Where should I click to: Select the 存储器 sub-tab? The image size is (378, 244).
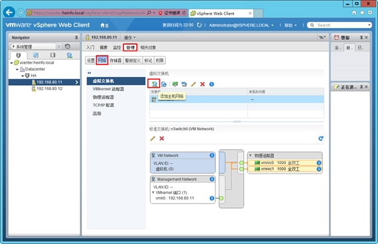point(116,61)
